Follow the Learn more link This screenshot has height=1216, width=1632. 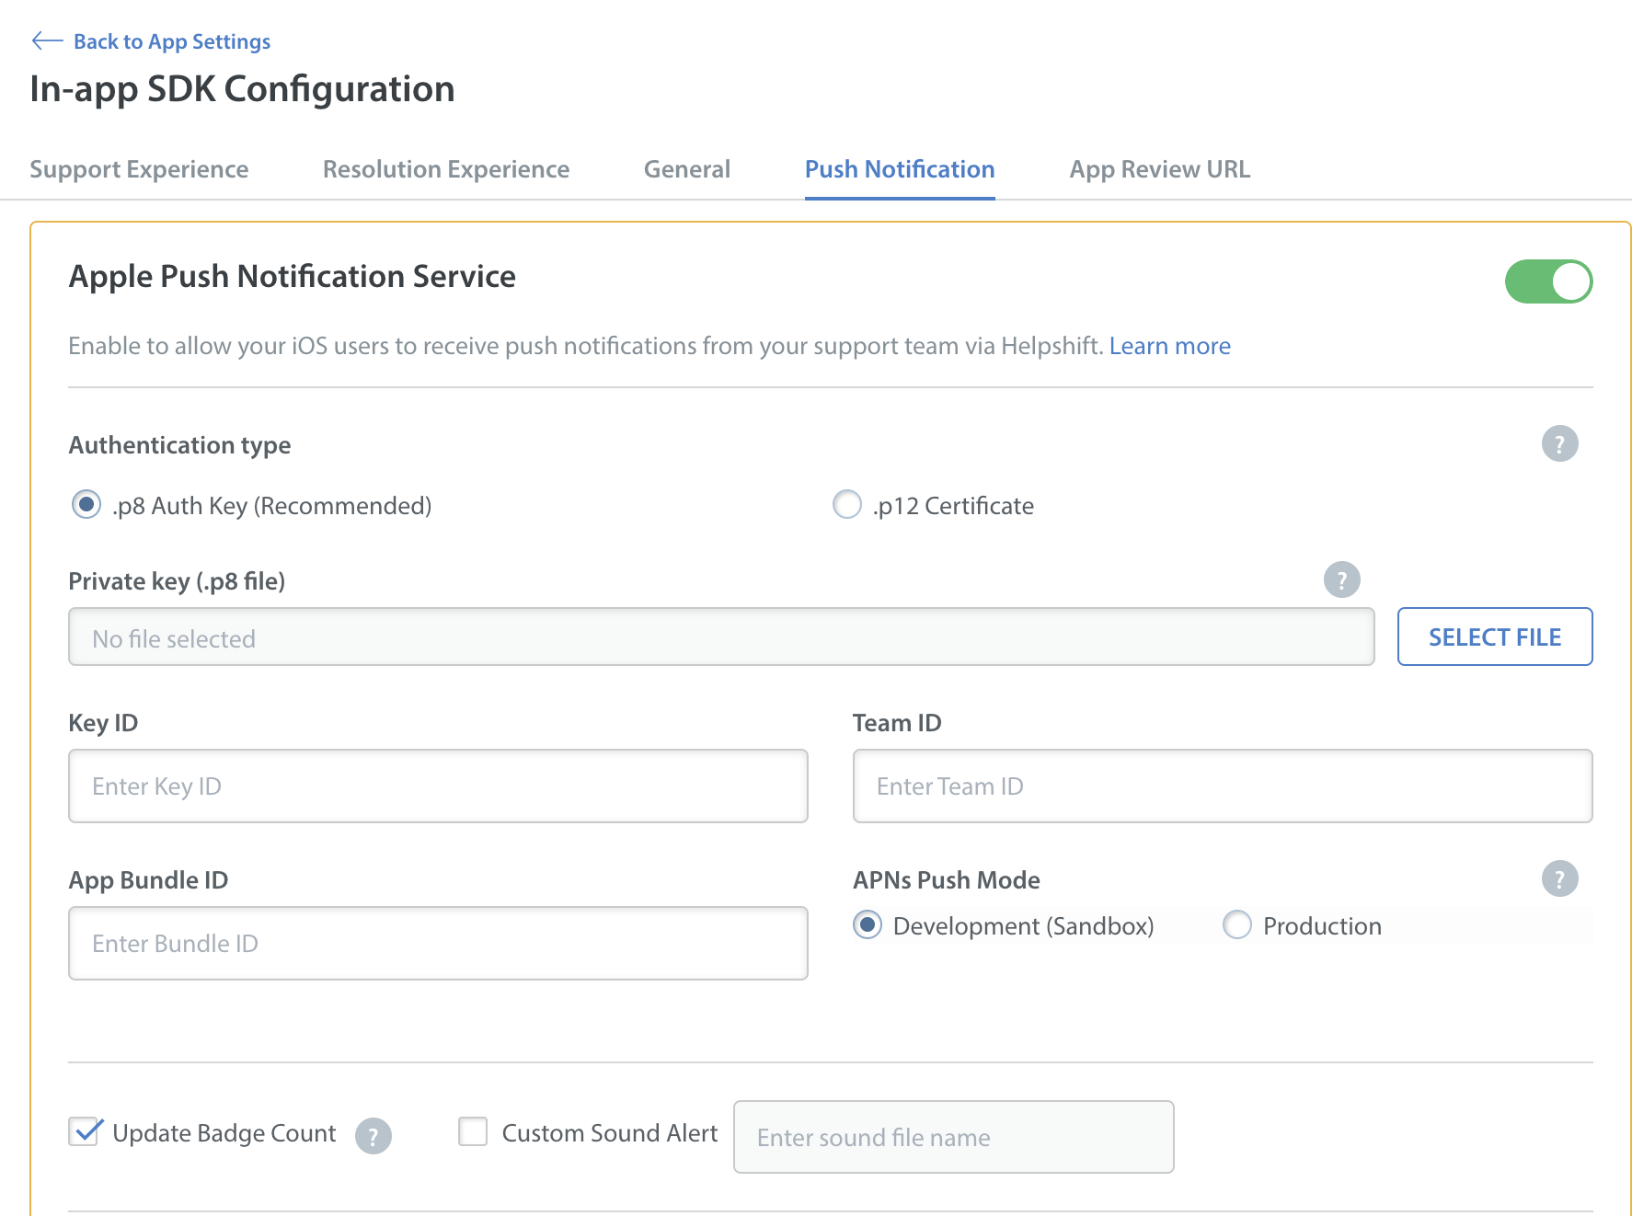[x=1170, y=346]
